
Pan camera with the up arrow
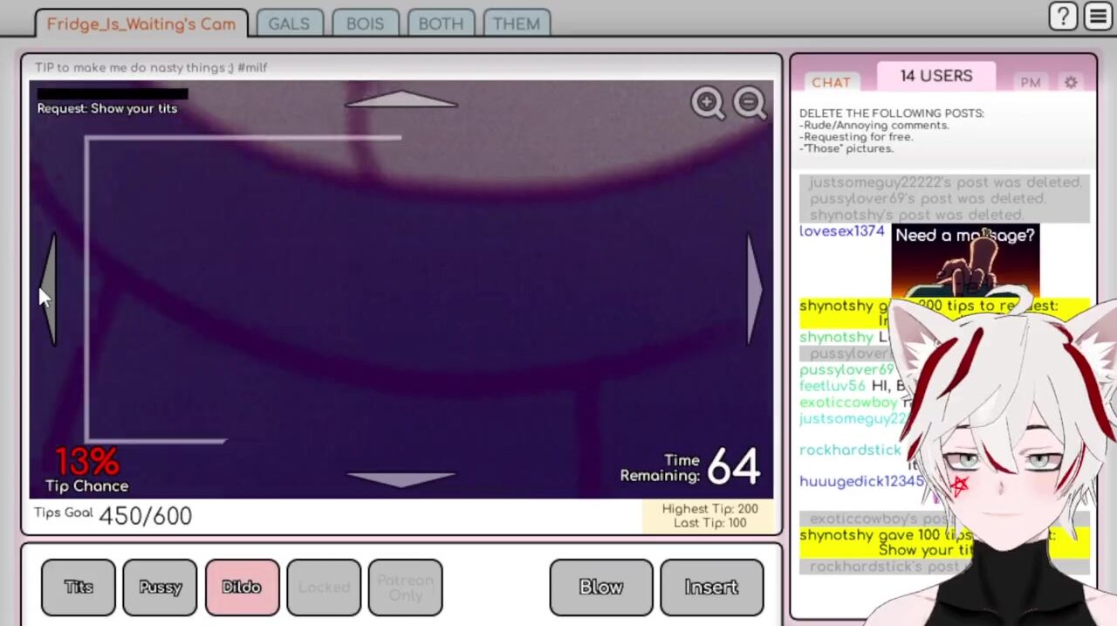tap(401, 100)
